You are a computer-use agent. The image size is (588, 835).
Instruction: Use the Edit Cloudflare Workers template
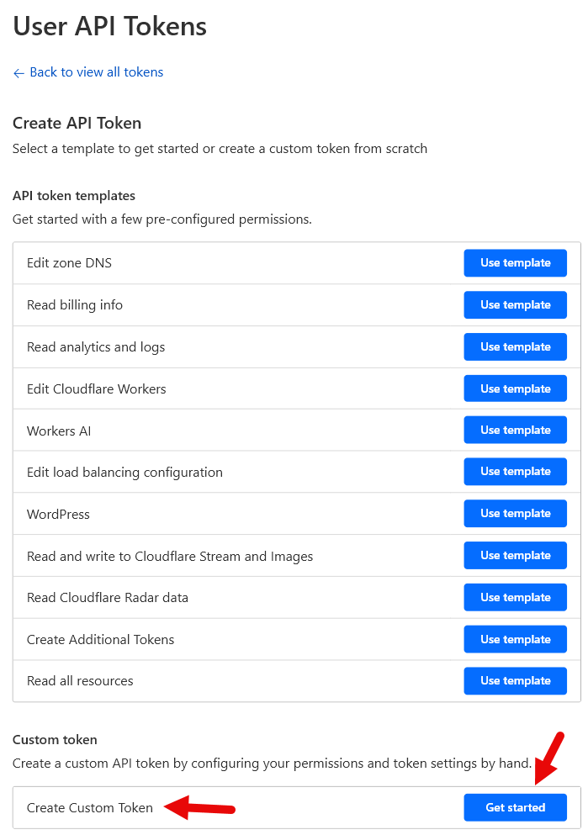click(515, 388)
